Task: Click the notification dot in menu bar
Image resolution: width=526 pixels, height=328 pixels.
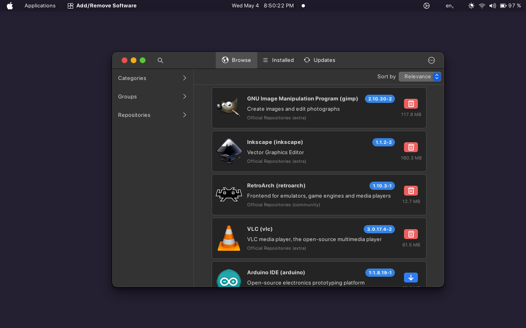Action: coord(303,6)
